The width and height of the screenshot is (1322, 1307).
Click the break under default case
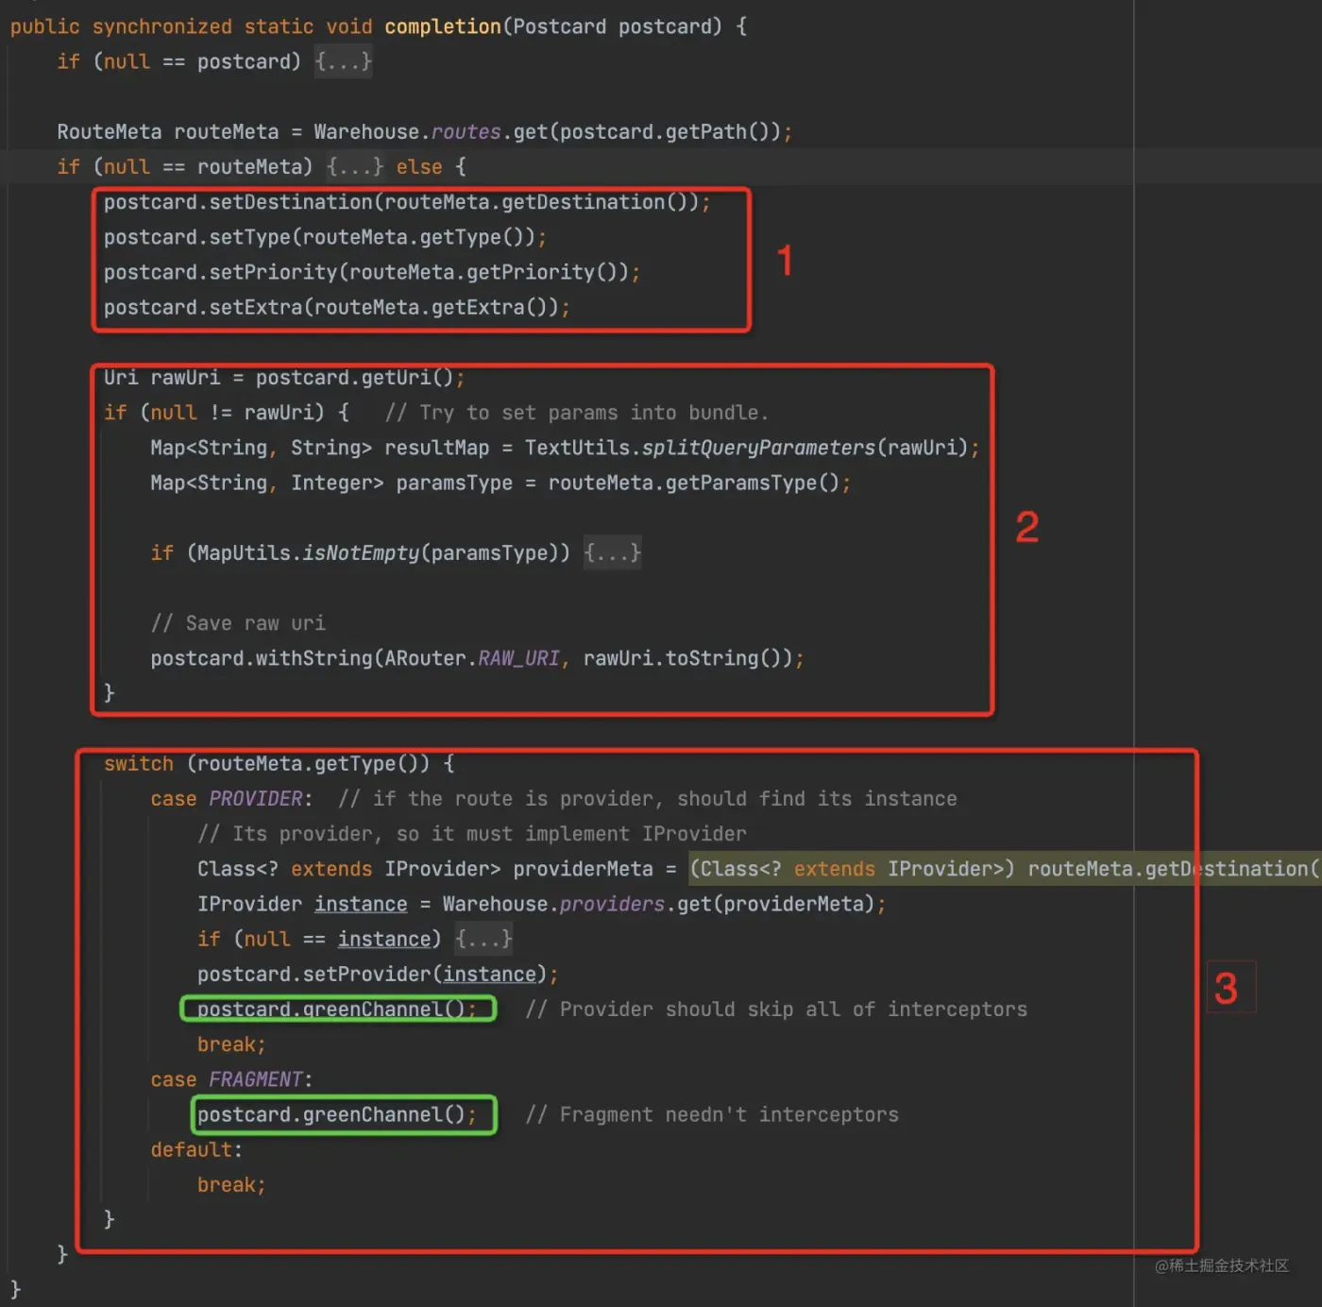[x=231, y=1185]
